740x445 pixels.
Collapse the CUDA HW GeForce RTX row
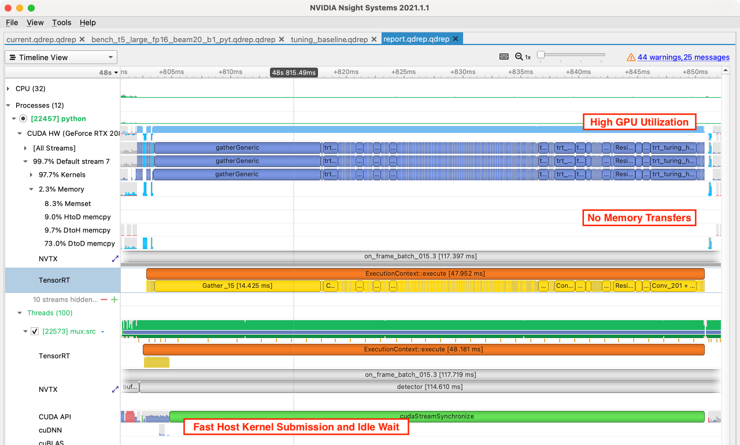20,133
